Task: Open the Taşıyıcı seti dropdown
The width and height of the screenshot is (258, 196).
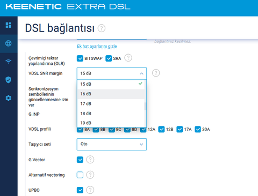Action: pos(112,144)
